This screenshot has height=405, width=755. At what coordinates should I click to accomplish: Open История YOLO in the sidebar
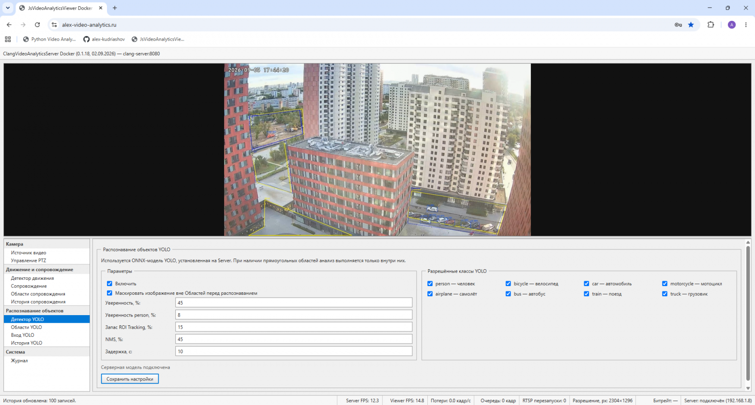tap(46, 343)
